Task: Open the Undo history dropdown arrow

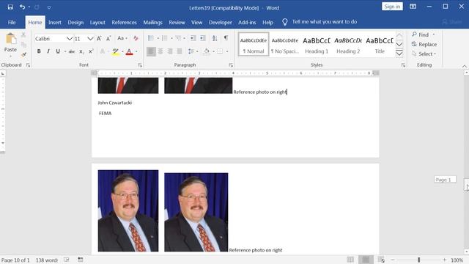Action: [29, 7]
